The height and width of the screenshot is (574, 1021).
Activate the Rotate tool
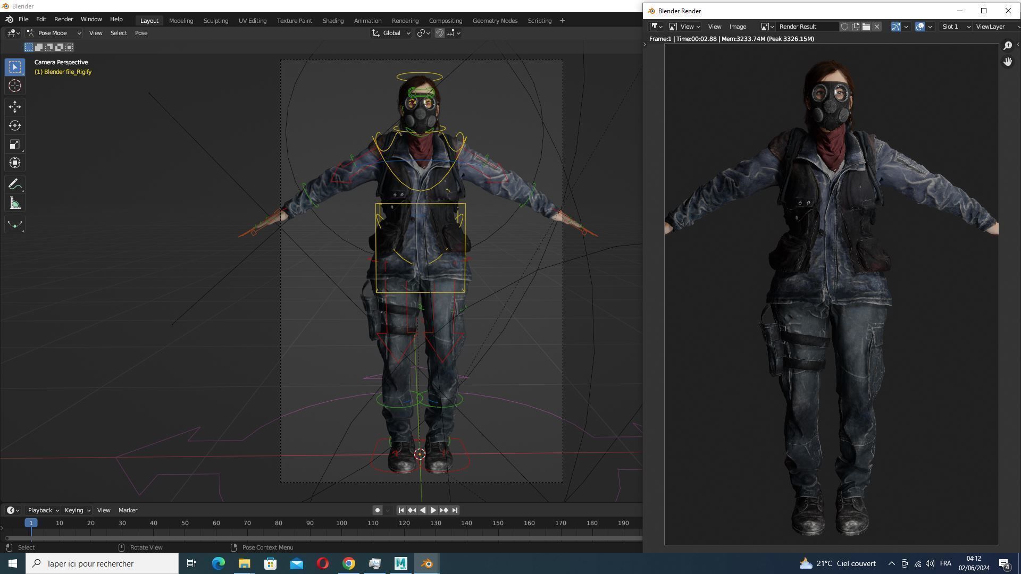(15, 126)
